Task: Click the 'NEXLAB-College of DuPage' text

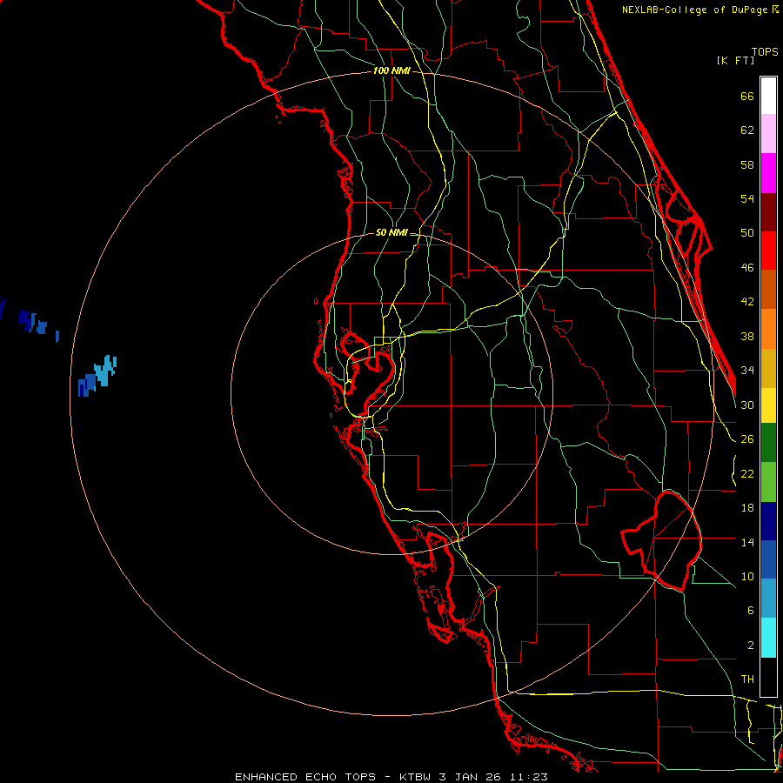Action: coord(694,10)
